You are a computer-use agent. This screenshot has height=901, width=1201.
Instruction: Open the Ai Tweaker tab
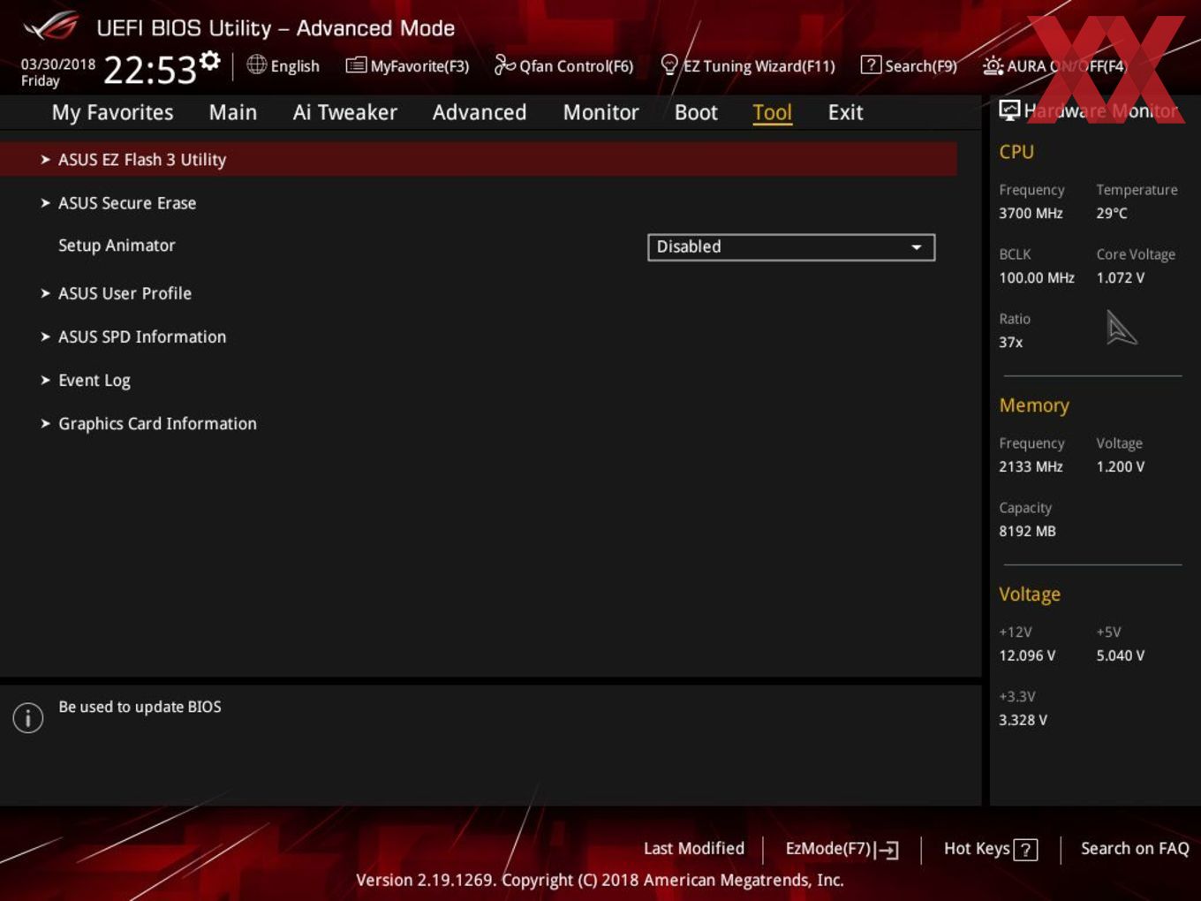(x=345, y=113)
